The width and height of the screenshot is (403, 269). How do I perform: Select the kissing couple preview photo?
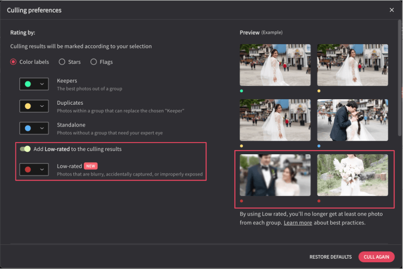(x=352, y=120)
